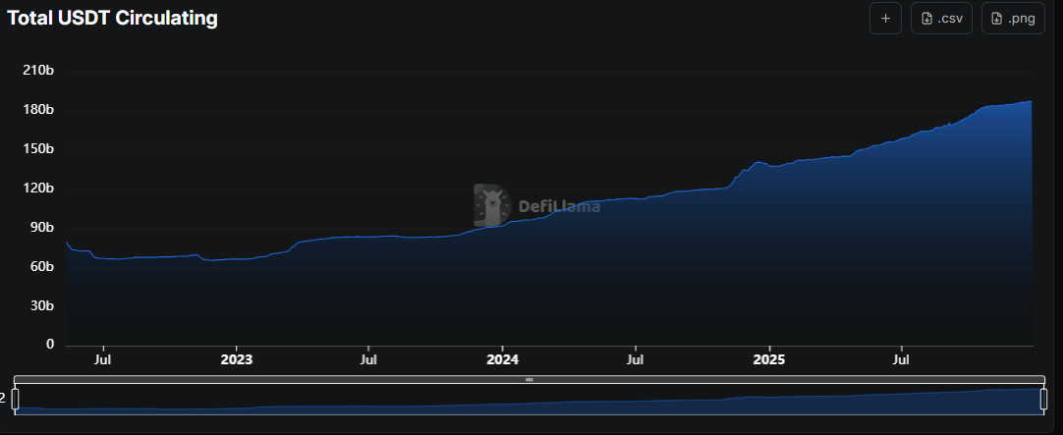Export chart as .png image
This screenshot has width=1063, height=435.
coord(1013,19)
